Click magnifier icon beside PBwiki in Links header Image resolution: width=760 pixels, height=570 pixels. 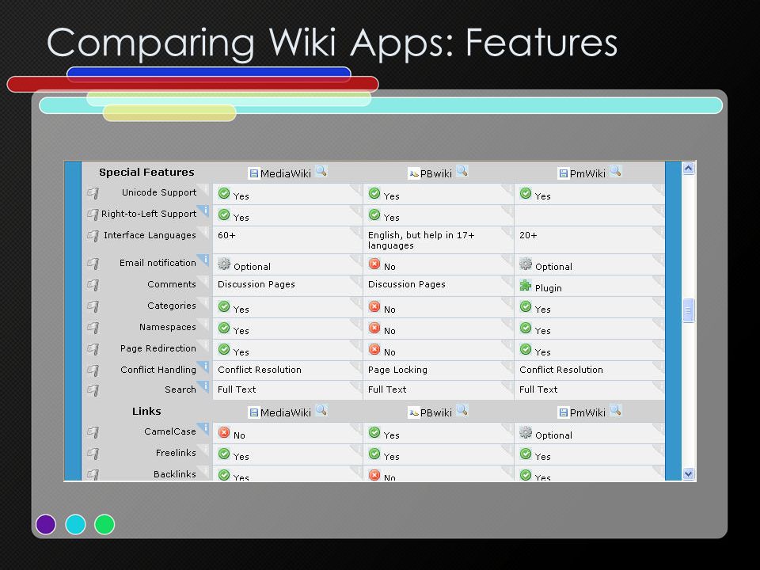(462, 410)
